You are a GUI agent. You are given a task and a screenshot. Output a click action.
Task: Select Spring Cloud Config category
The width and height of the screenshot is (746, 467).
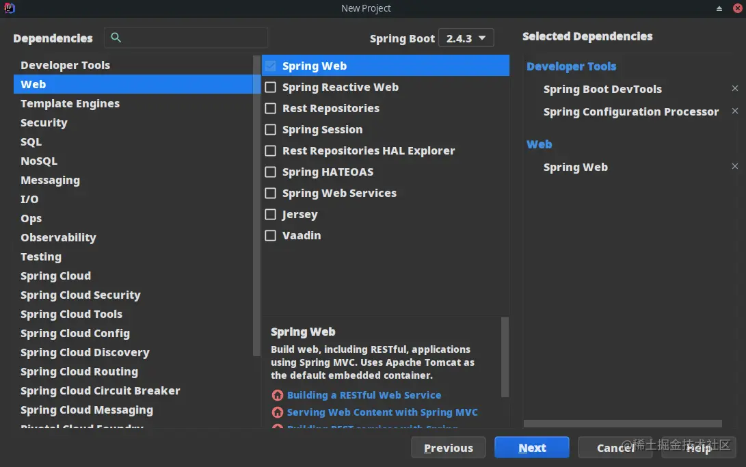tap(133, 333)
